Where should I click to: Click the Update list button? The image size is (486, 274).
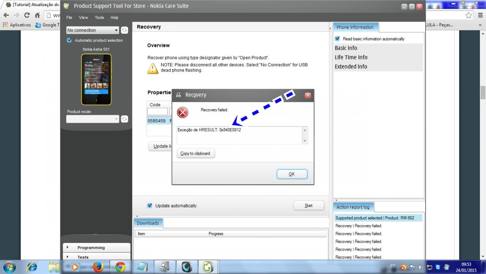tap(161, 146)
